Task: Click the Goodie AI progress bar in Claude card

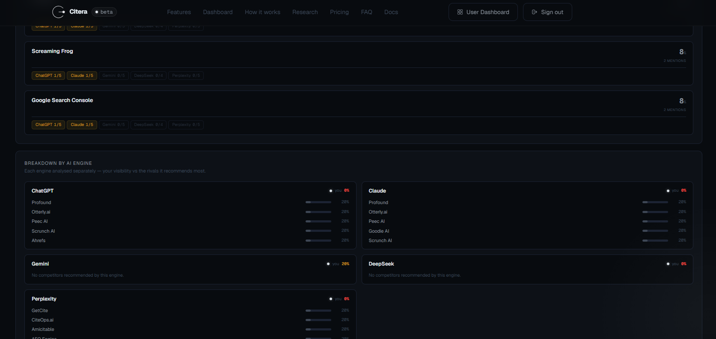Action: coord(655,231)
